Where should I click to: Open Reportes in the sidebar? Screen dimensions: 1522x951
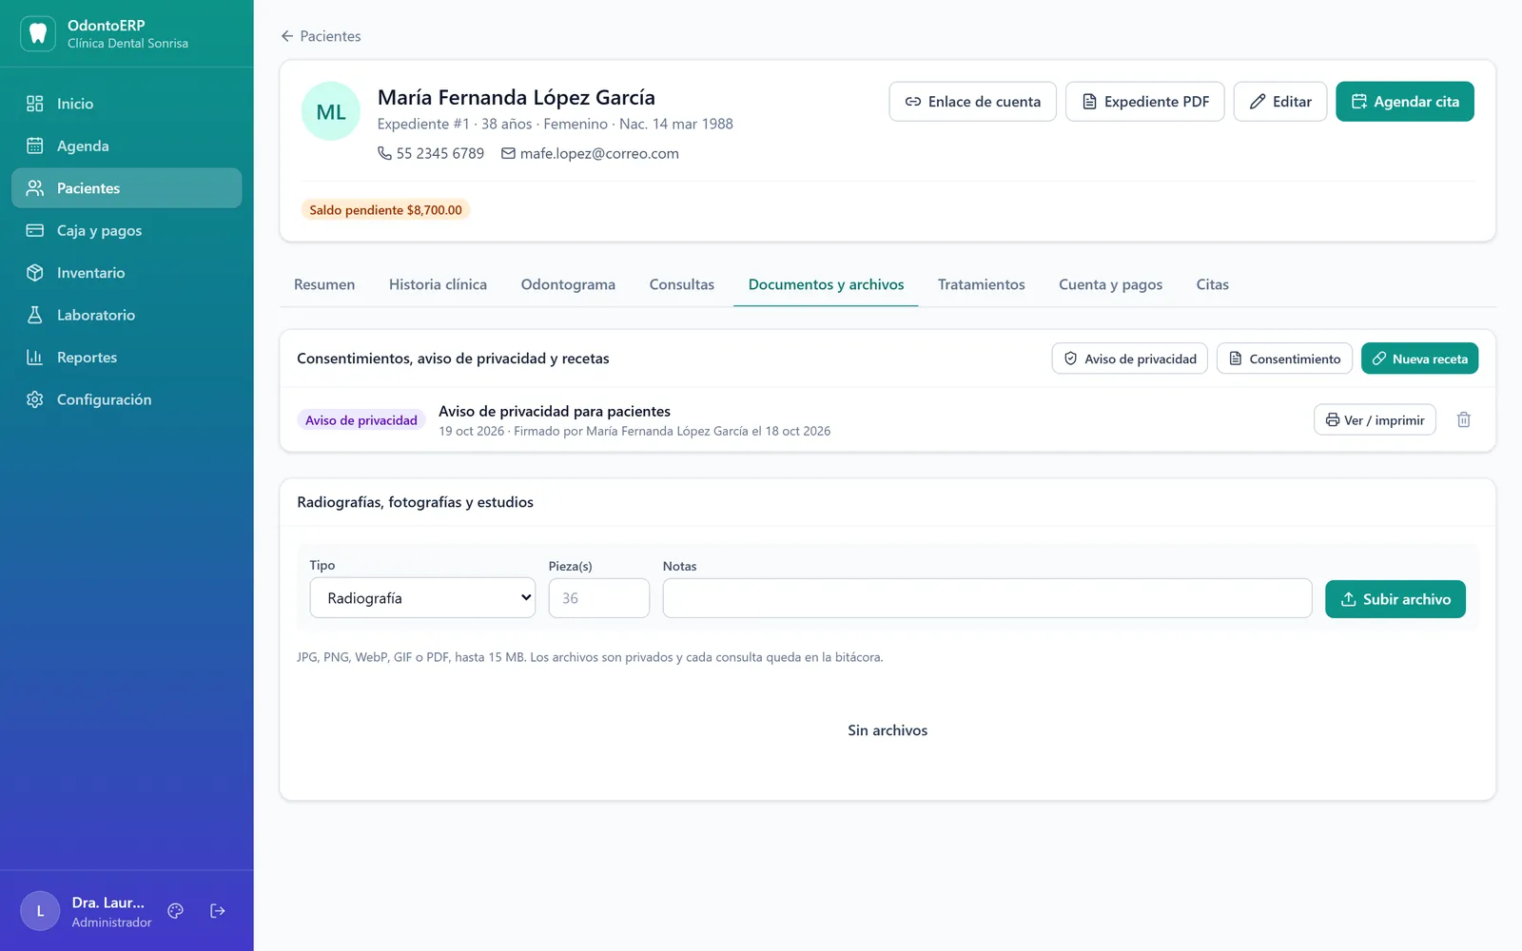pos(127,358)
